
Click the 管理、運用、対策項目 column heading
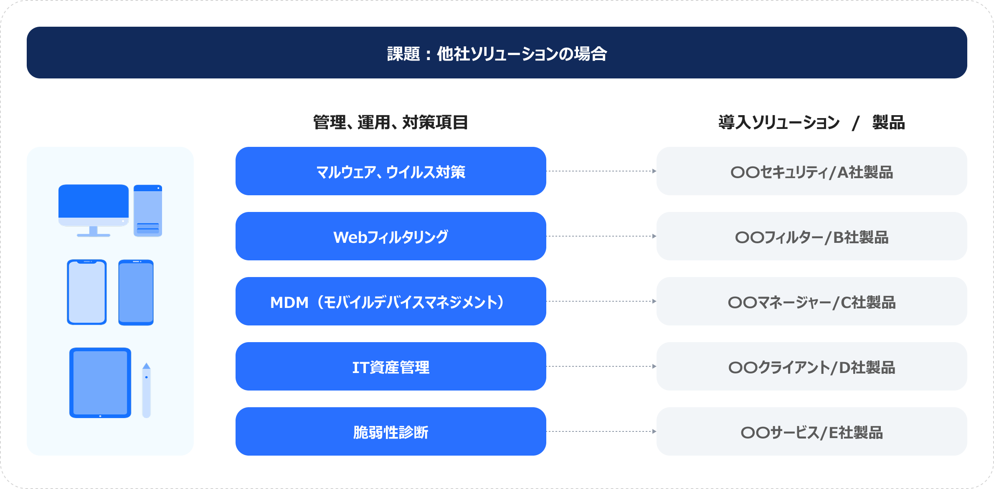(390, 122)
